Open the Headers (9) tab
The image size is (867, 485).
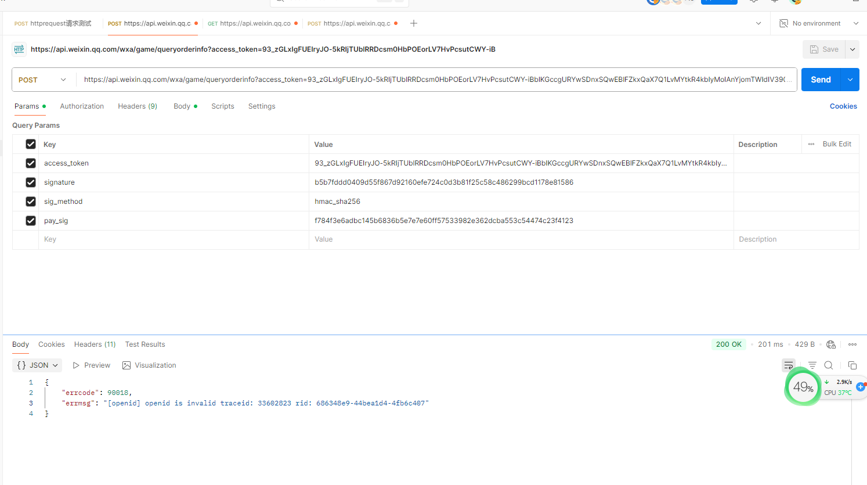click(x=138, y=106)
